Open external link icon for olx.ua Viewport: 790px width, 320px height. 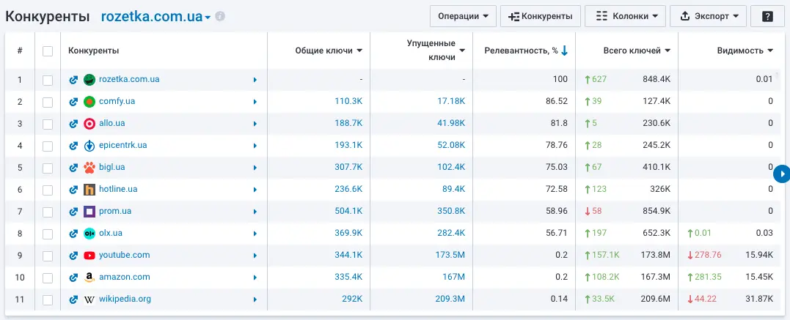point(73,233)
